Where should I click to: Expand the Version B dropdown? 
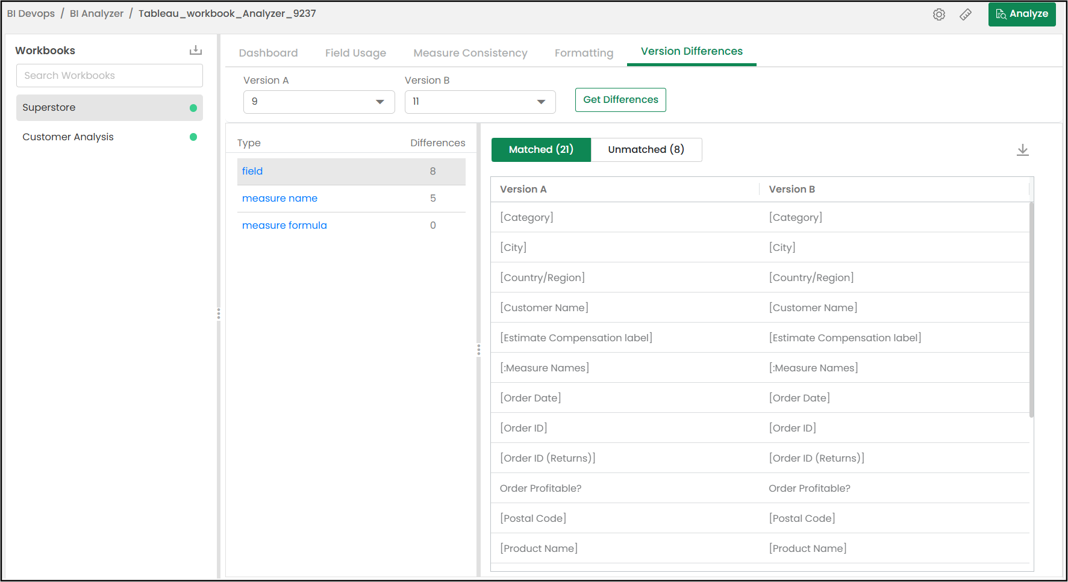click(479, 102)
